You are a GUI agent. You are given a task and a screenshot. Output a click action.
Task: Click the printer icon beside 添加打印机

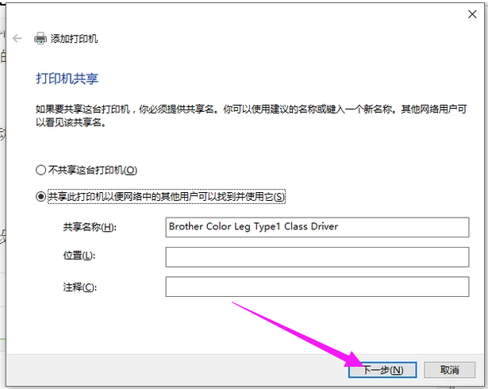40,38
